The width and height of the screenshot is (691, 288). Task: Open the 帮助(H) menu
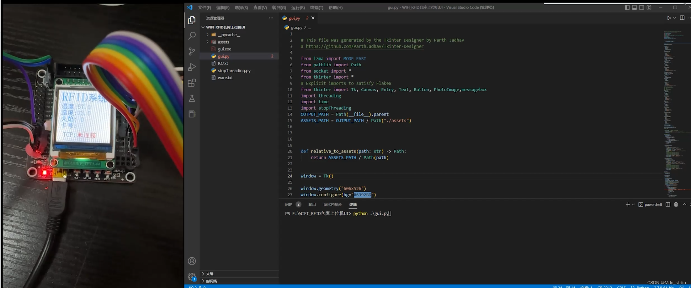[x=335, y=8]
